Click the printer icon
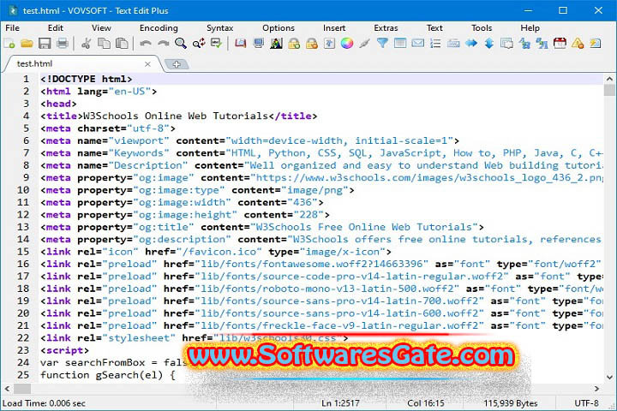This screenshot has width=617, height=411. coord(63,44)
